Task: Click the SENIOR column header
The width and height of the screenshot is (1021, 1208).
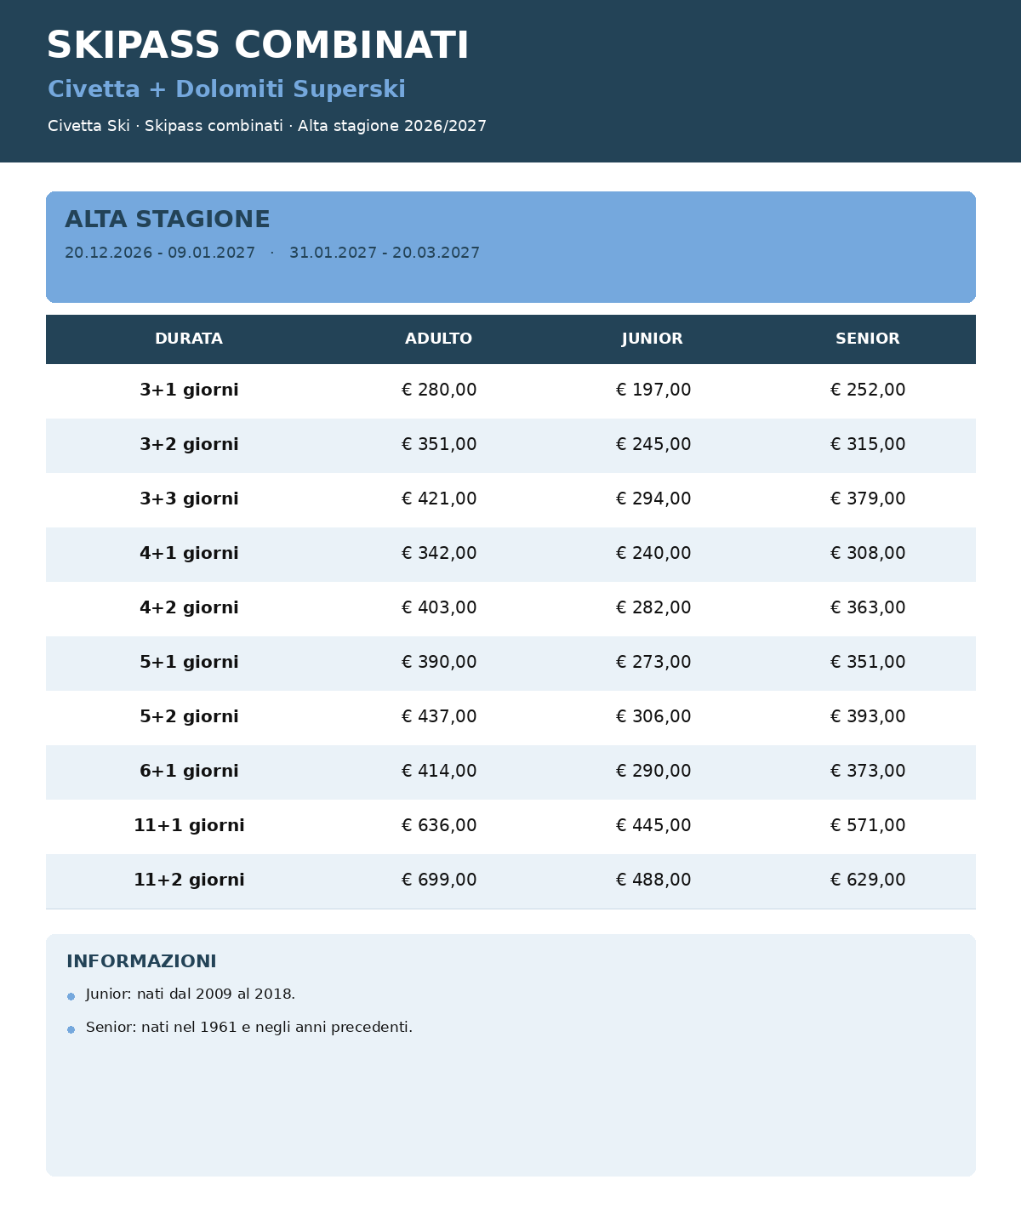Action: click(867, 339)
